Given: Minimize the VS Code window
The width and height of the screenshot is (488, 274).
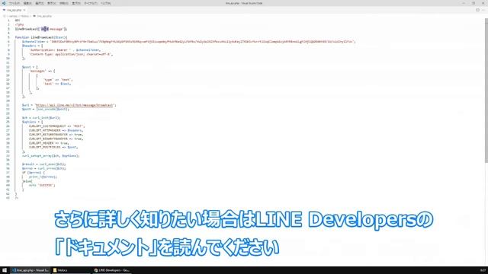Looking at the screenshot, I should point(464,3).
